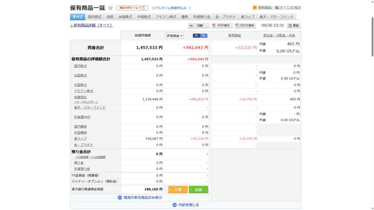The height and width of the screenshot is (210, 374).
Task: Click 投資信託 gain value +496,833 円
Action: 198,99
